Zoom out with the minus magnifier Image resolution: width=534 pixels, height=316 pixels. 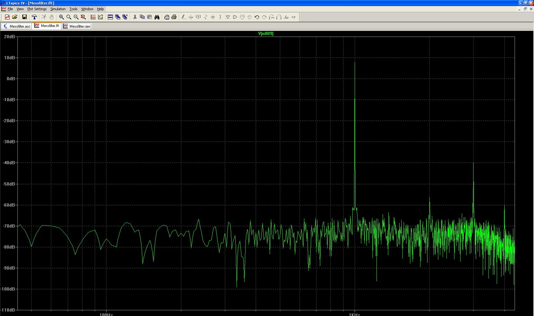click(76, 17)
